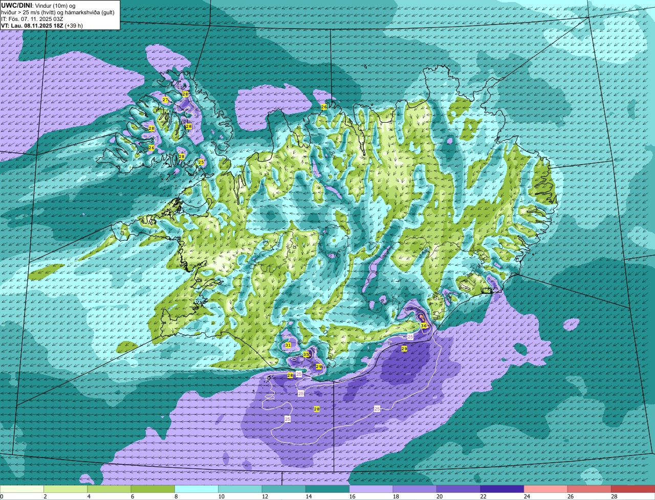The height and width of the screenshot is (500, 655).
Task: Select the yellow max-gust label 35
Action: pos(306,354)
